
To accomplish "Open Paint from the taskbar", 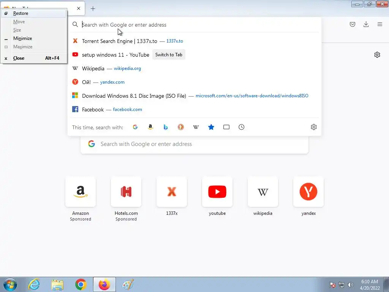I will click(128, 284).
